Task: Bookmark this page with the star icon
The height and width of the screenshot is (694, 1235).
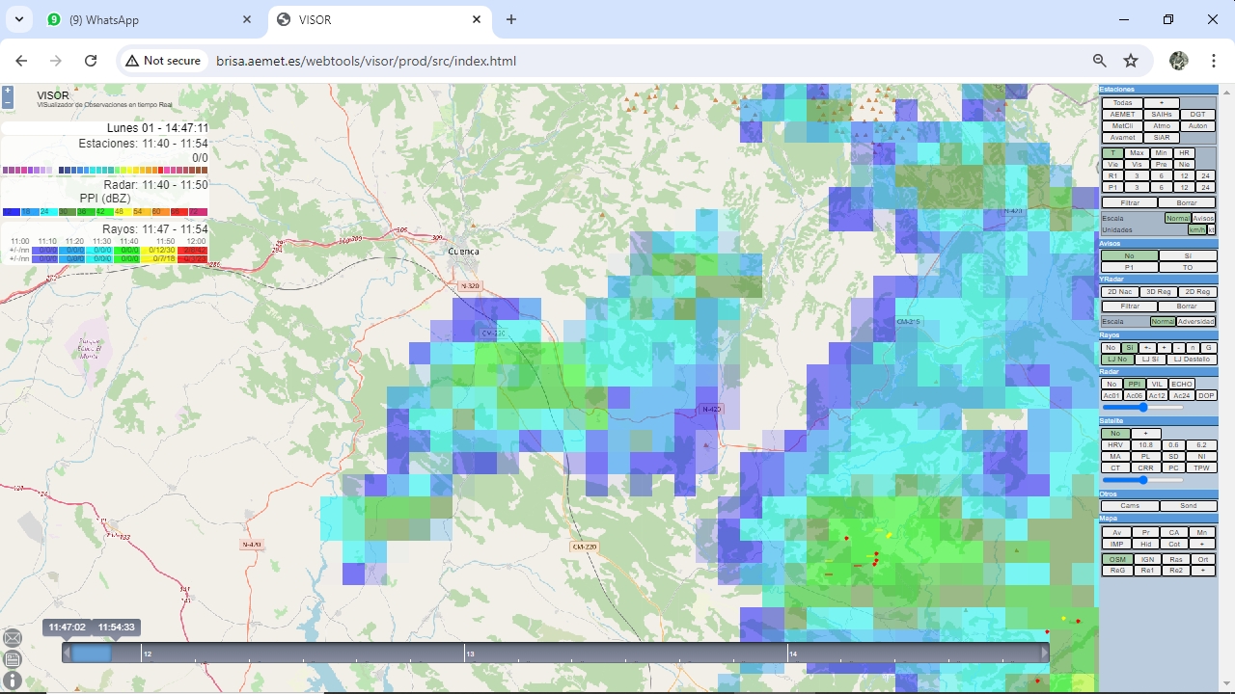Action: (1131, 61)
